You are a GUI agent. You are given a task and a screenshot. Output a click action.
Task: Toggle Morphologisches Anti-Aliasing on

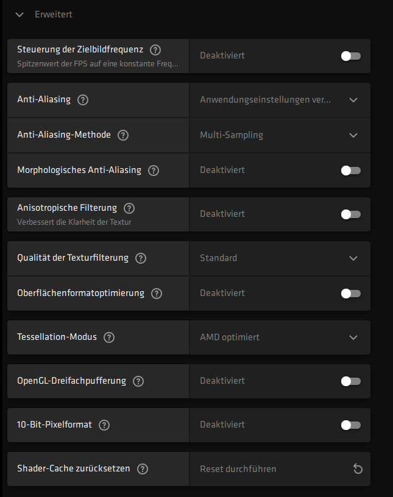pyautogui.click(x=350, y=171)
